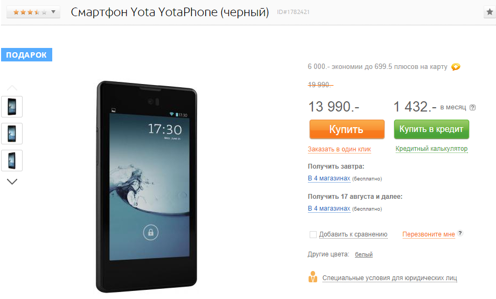
Task: Select the first phone thumbnail
Action: pyautogui.click(x=12, y=107)
